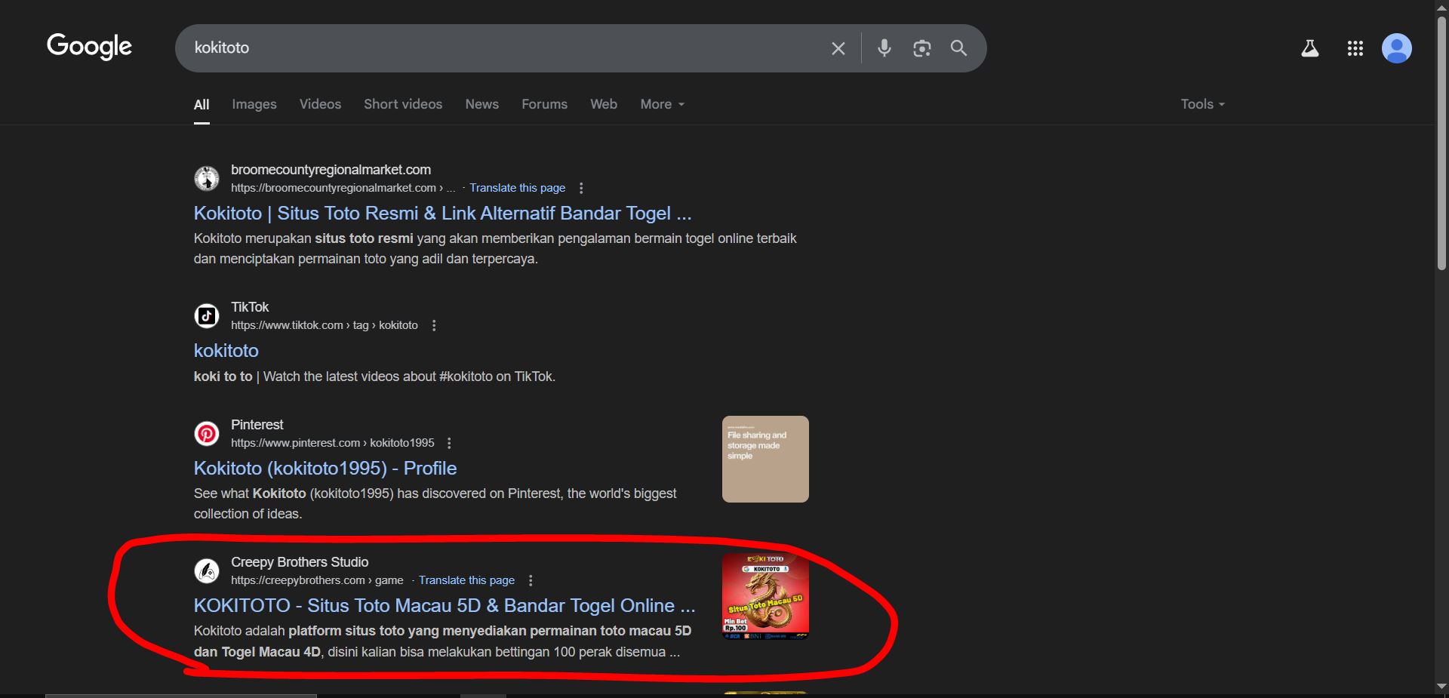The height and width of the screenshot is (698, 1449).
Task: Open search by image camera icon
Action: tap(921, 48)
